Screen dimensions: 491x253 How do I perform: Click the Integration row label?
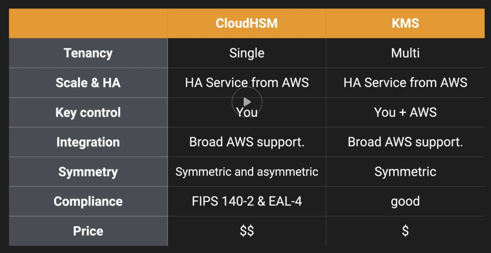coord(88,142)
